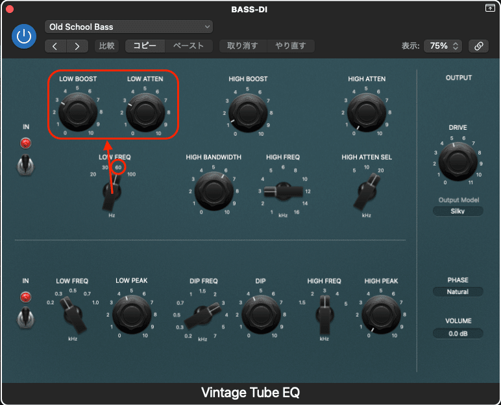This screenshot has height=405, width=501.
Task: Select 100 on the LOW FREQ dial
Action: [132, 174]
